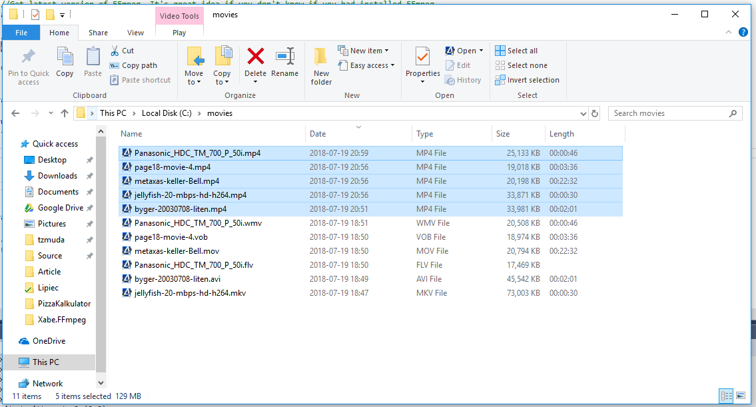Click the navigation pane scroll down arrow
This screenshot has width=756, height=407.
[101, 383]
